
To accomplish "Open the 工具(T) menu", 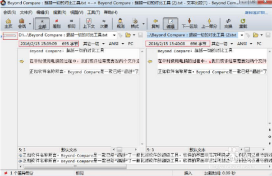I will (x=93, y=12).
